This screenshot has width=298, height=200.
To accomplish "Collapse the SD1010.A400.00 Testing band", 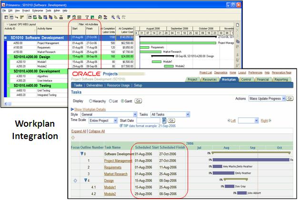I will tap(9, 86).
